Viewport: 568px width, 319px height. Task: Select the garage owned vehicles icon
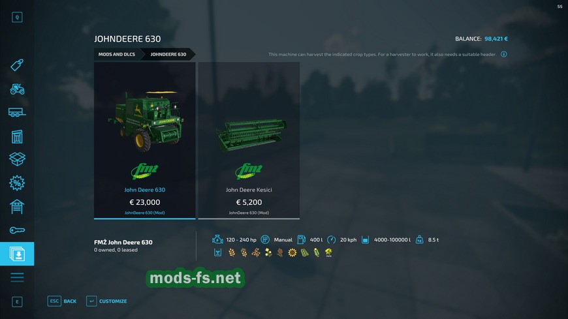tap(17, 207)
